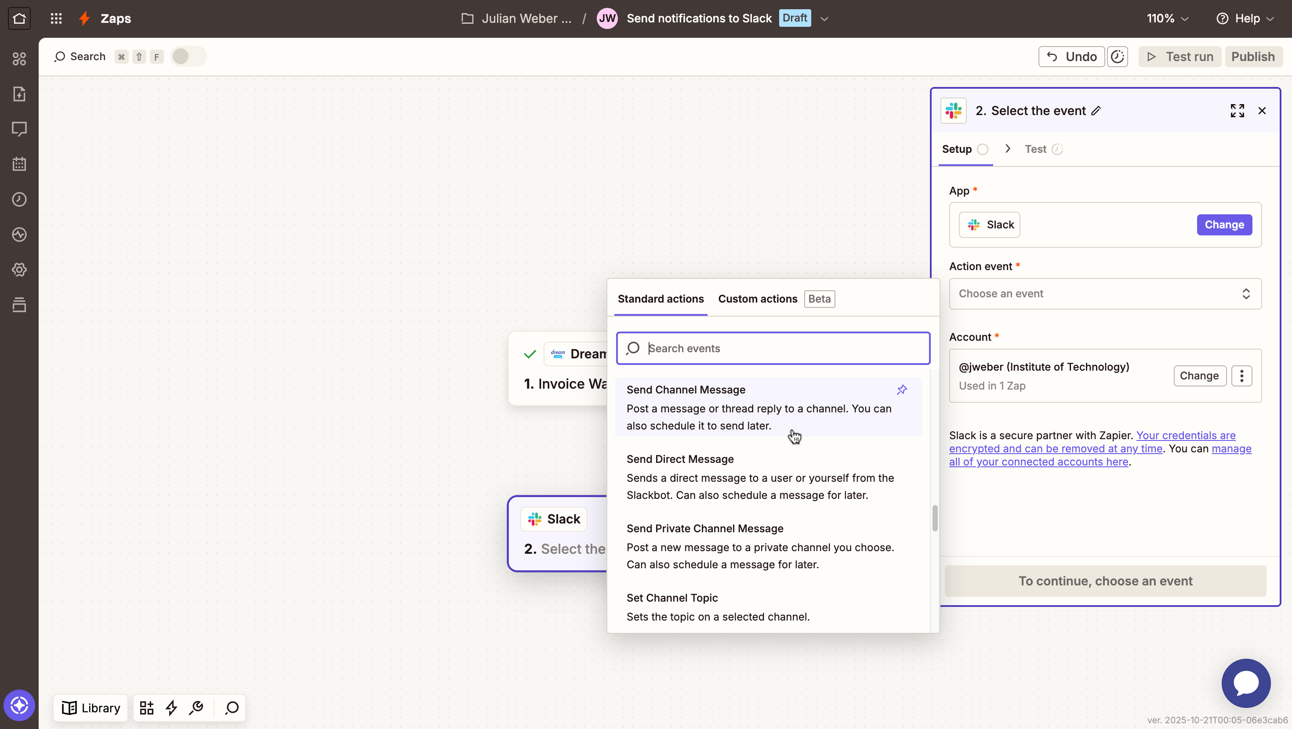Open the chat support bubble
The width and height of the screenshot is (1292, 729).
pos(1246,683)
